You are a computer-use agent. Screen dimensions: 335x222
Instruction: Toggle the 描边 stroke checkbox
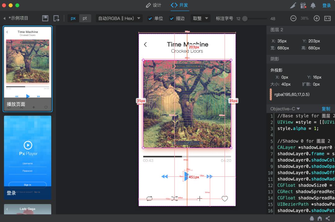[x=172, y=19]
